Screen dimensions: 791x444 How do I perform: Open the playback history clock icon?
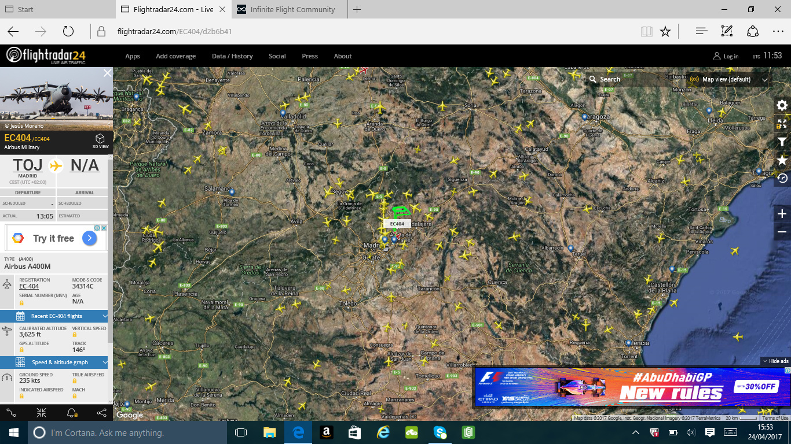(x=782, y=179)
